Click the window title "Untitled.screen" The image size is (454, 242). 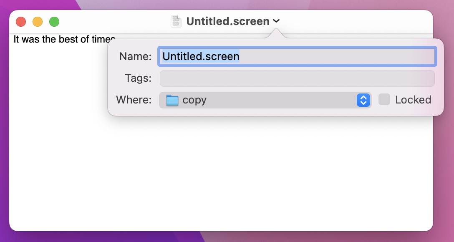228,21
